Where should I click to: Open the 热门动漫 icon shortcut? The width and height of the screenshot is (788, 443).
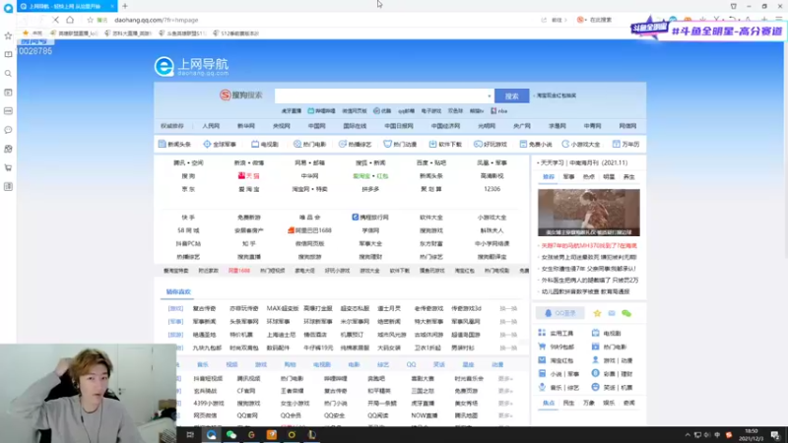click(x=400, y=144)
